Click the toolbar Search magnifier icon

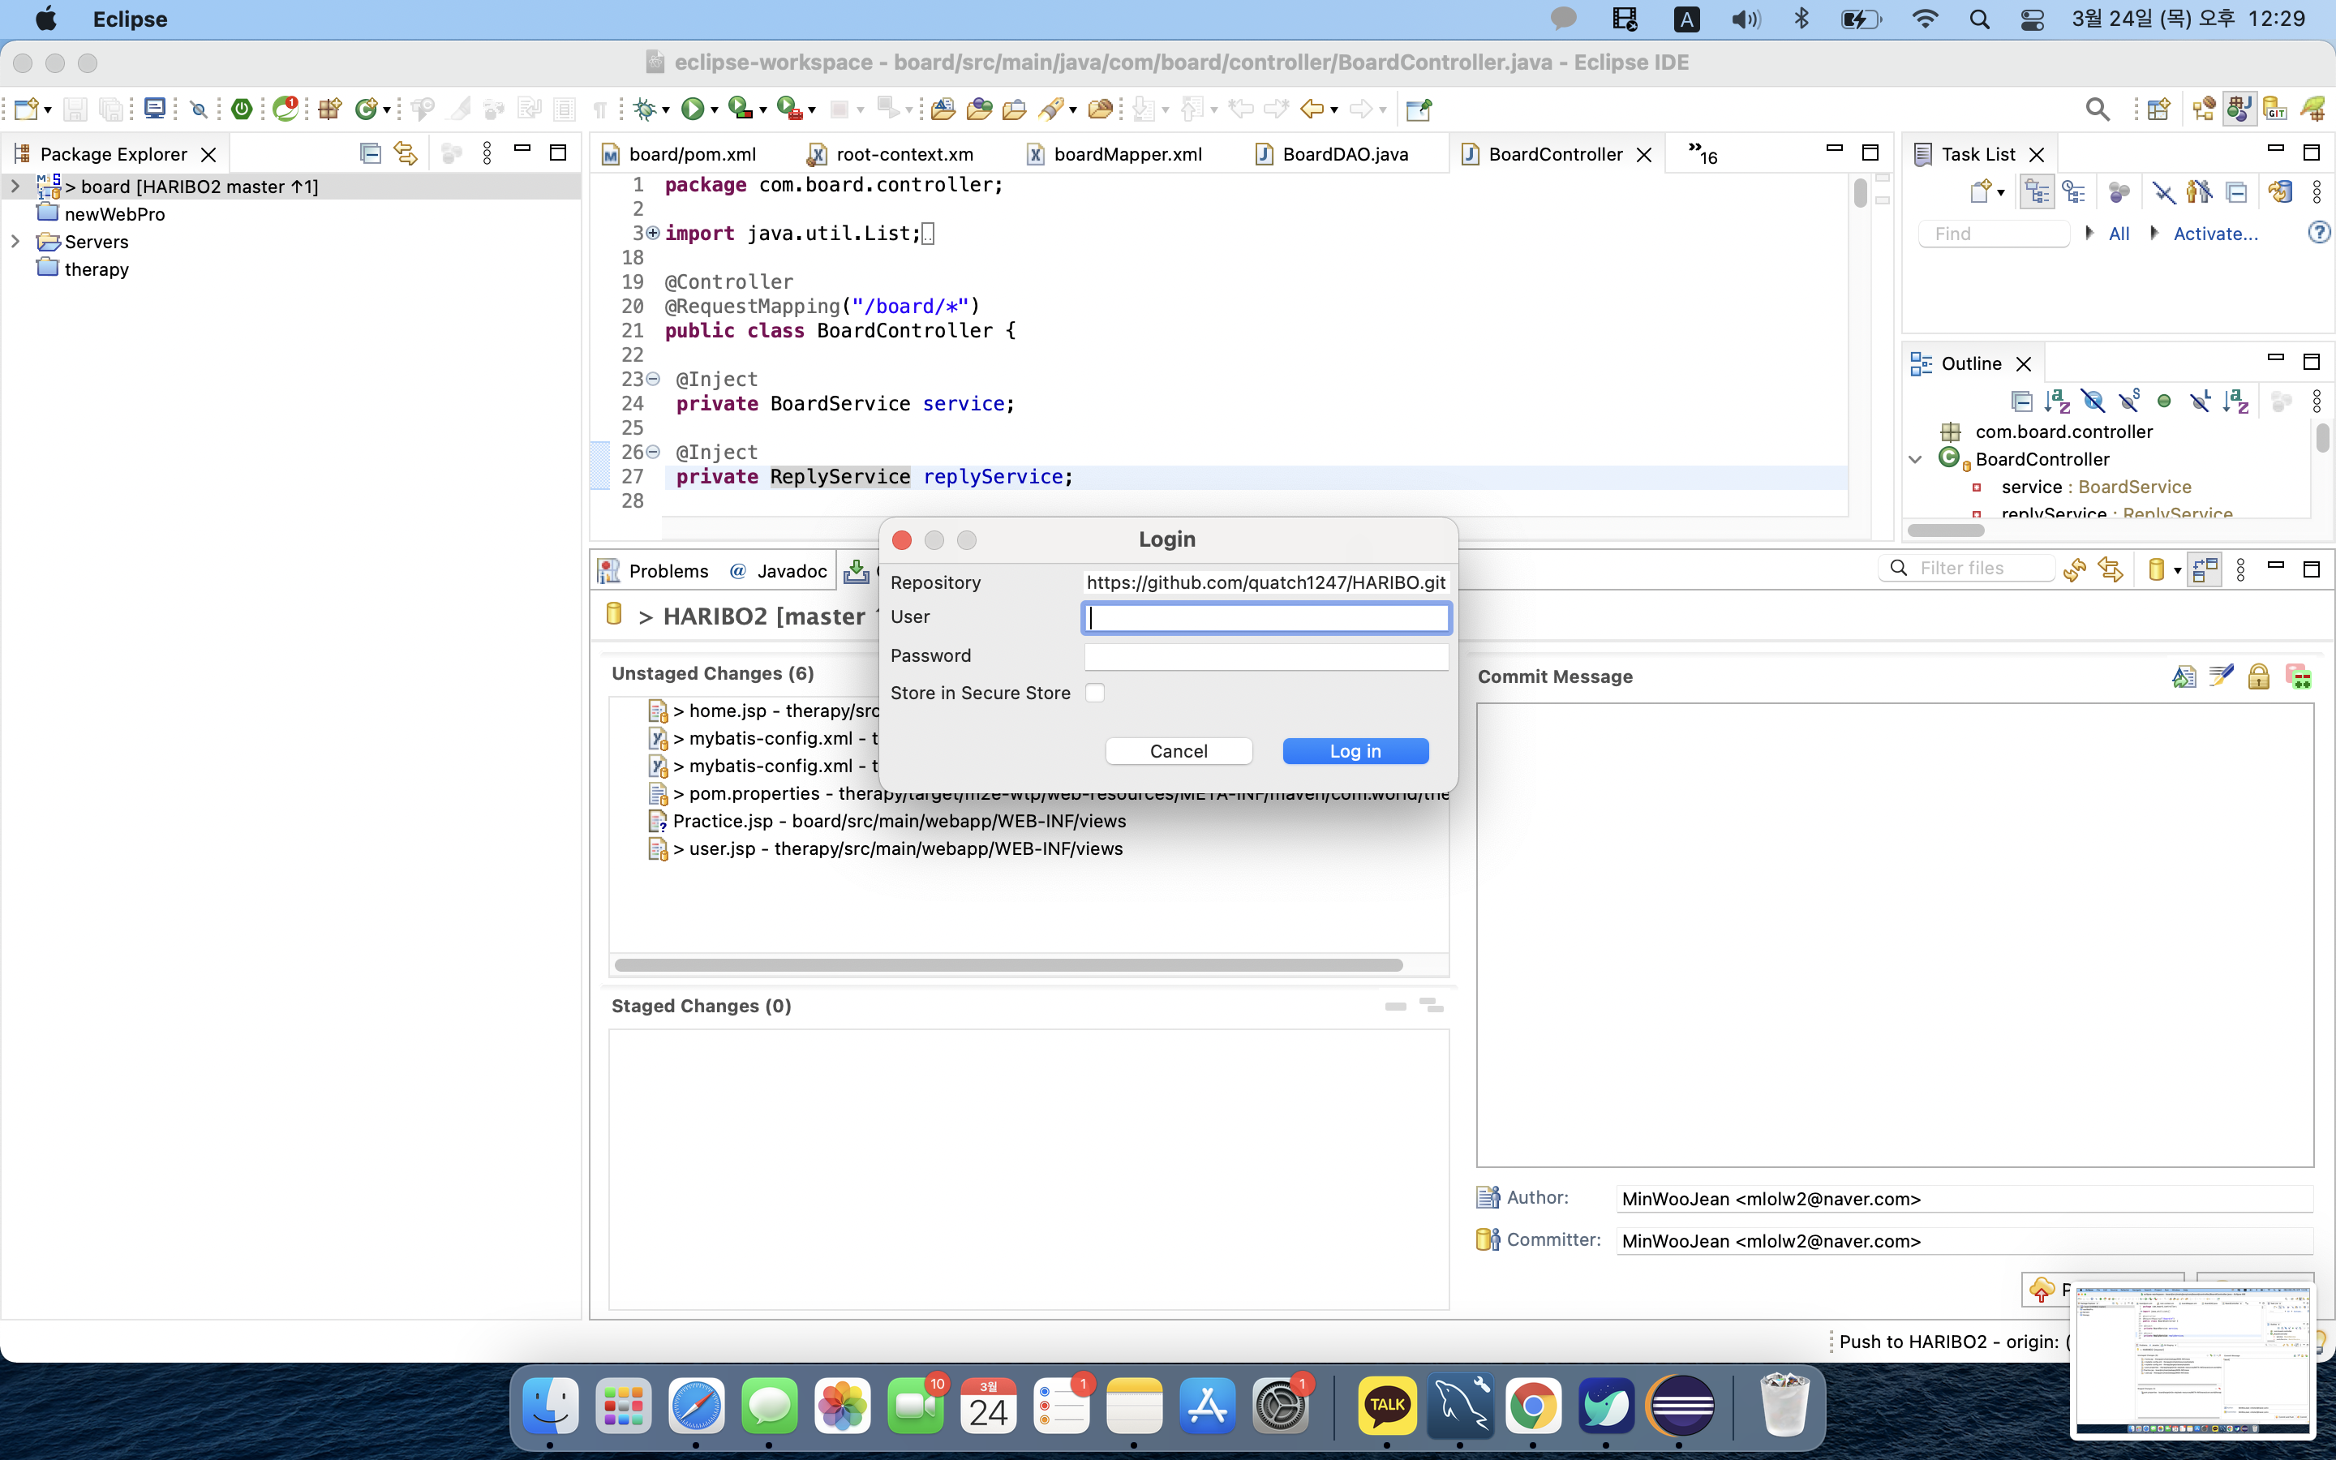tap(2097, 109)
